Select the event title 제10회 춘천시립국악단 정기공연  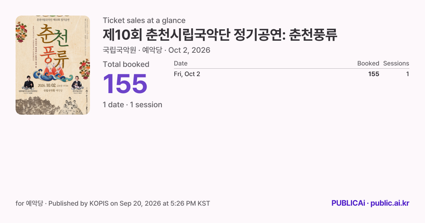(194, 35)
